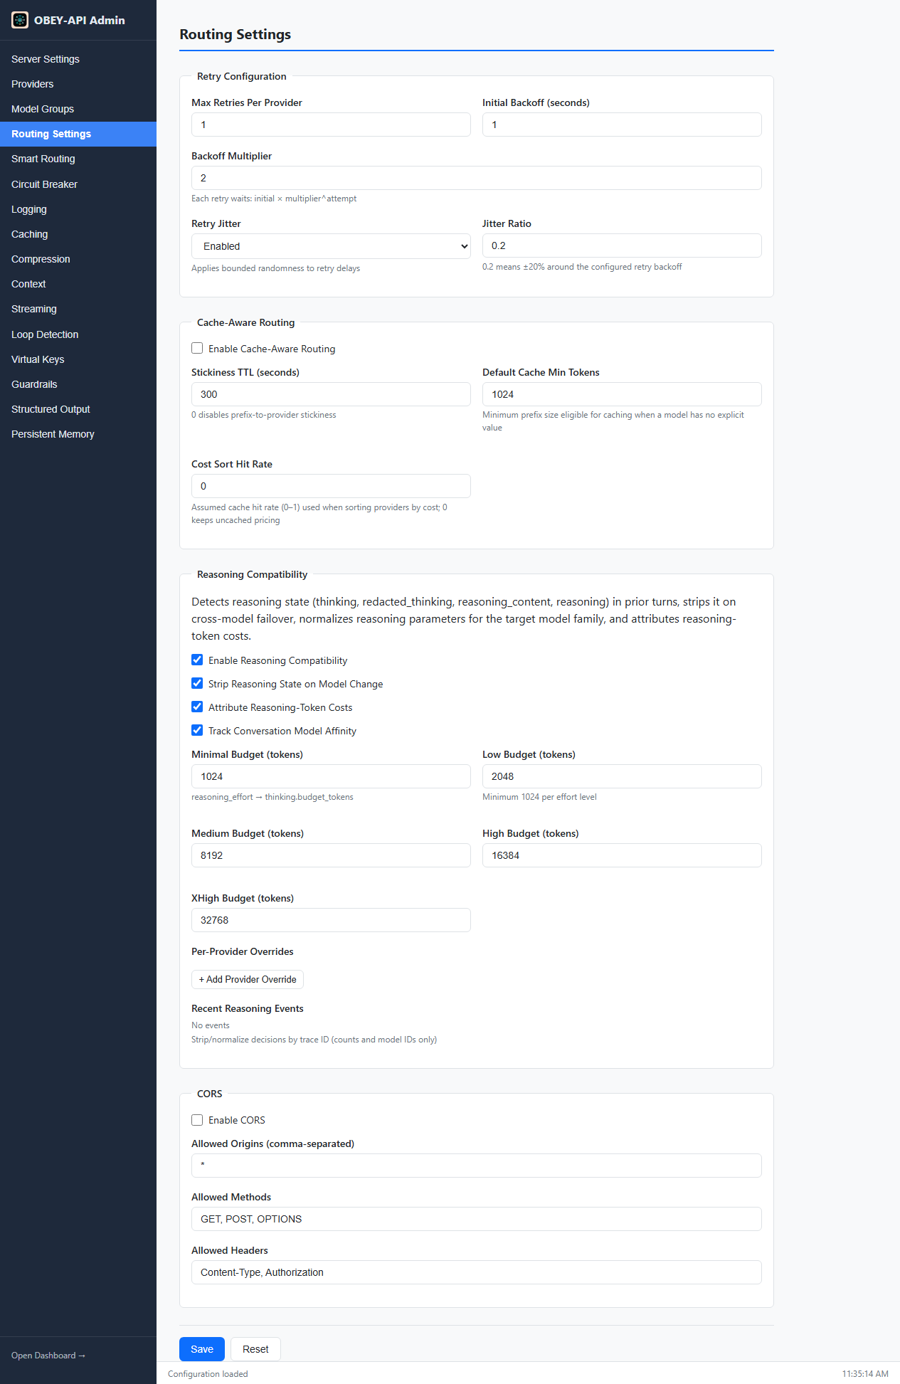
Task: Click the Routing Settings page heading
Action: click(235, 34)
